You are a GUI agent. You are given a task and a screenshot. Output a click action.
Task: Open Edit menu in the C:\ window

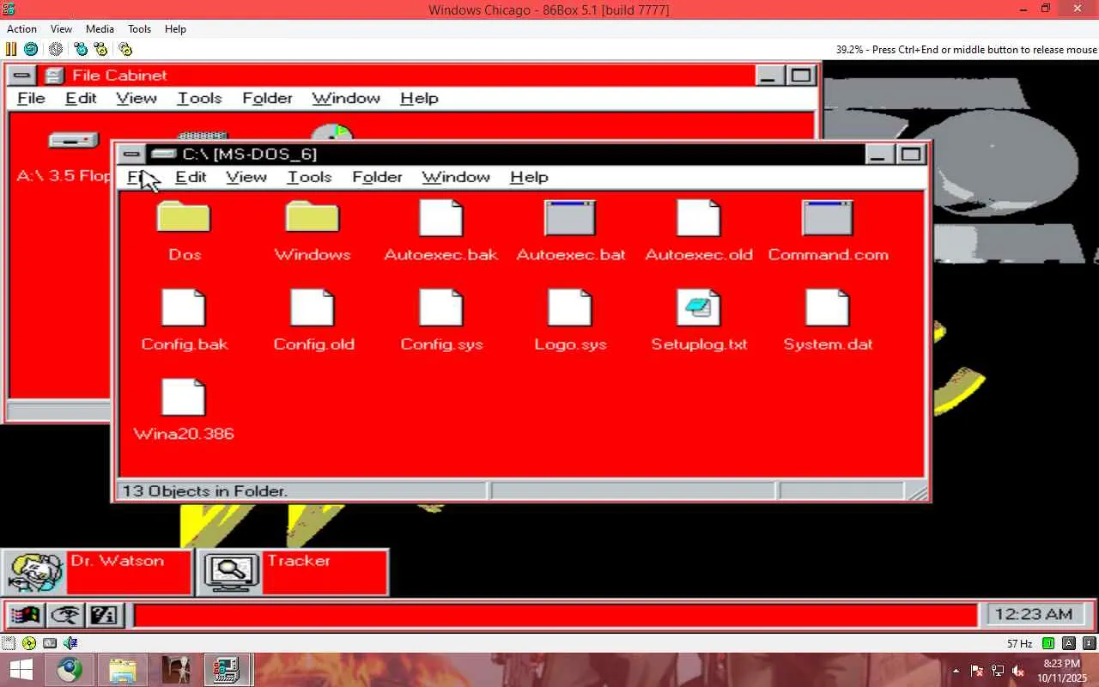click(x=191, y=177)
